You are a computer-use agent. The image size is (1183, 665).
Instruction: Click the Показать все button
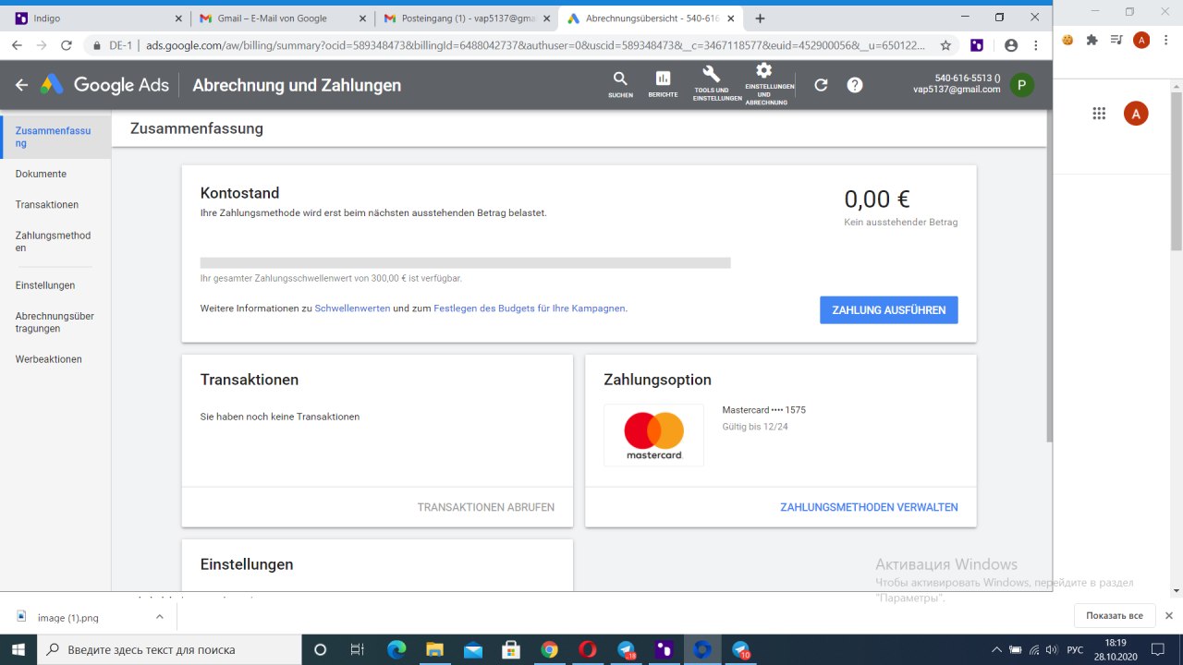coord(1115,616)
